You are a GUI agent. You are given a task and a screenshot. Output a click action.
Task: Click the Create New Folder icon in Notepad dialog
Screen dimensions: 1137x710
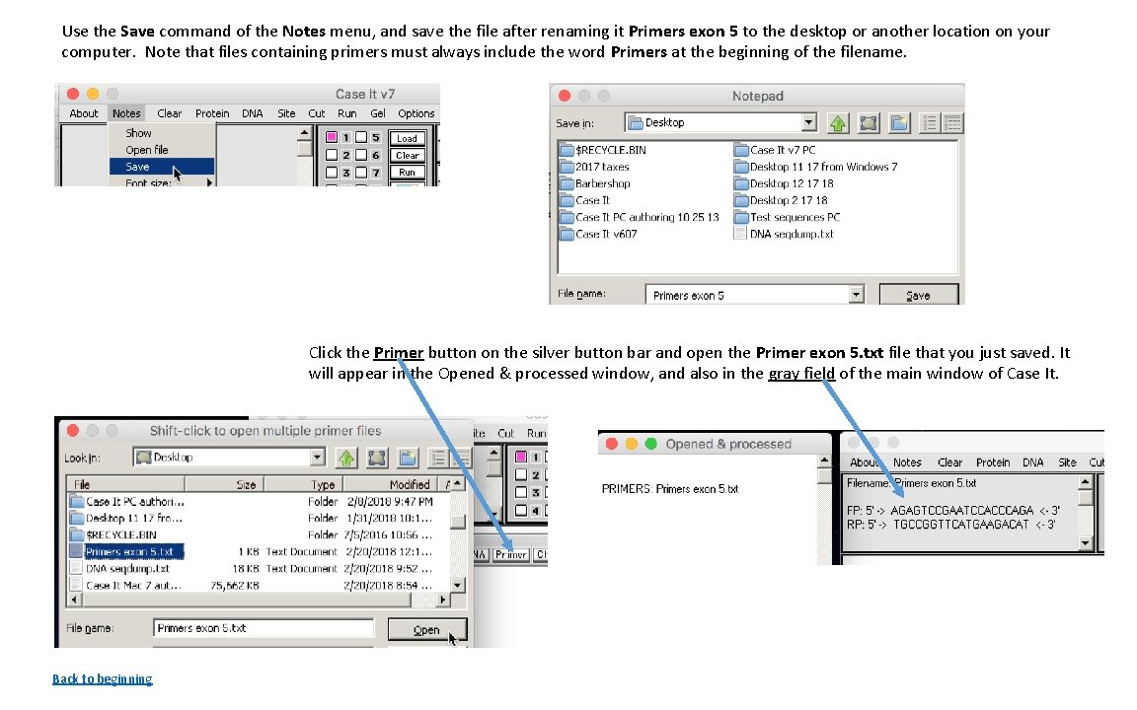(899, 121)
